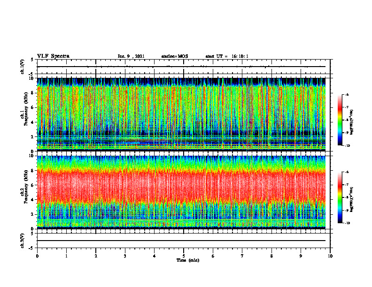Click the ch.3(V) waveform axis label

click(x=23, y=241)
